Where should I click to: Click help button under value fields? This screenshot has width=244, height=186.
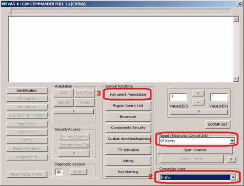pos(199,112)
